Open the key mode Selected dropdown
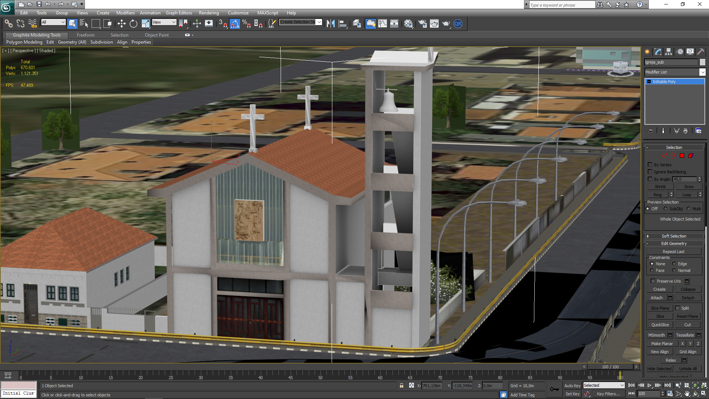This screenshot has height=399, width=709. (x=604, y=385)
